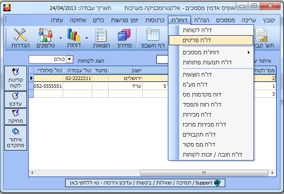The height and width of the screenshot is (194, 284).
Task: Open the הנה"ח menu
Action: point(202,20)
